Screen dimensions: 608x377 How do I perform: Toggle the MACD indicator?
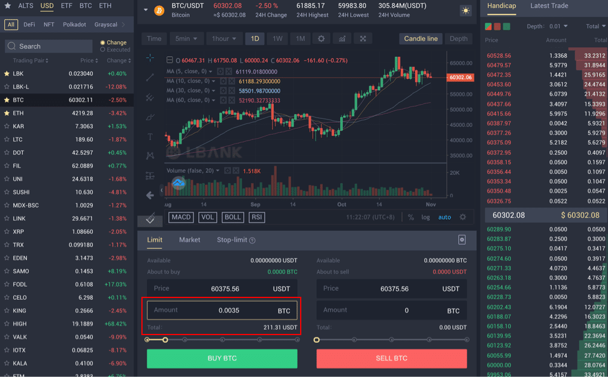(181, 217)
